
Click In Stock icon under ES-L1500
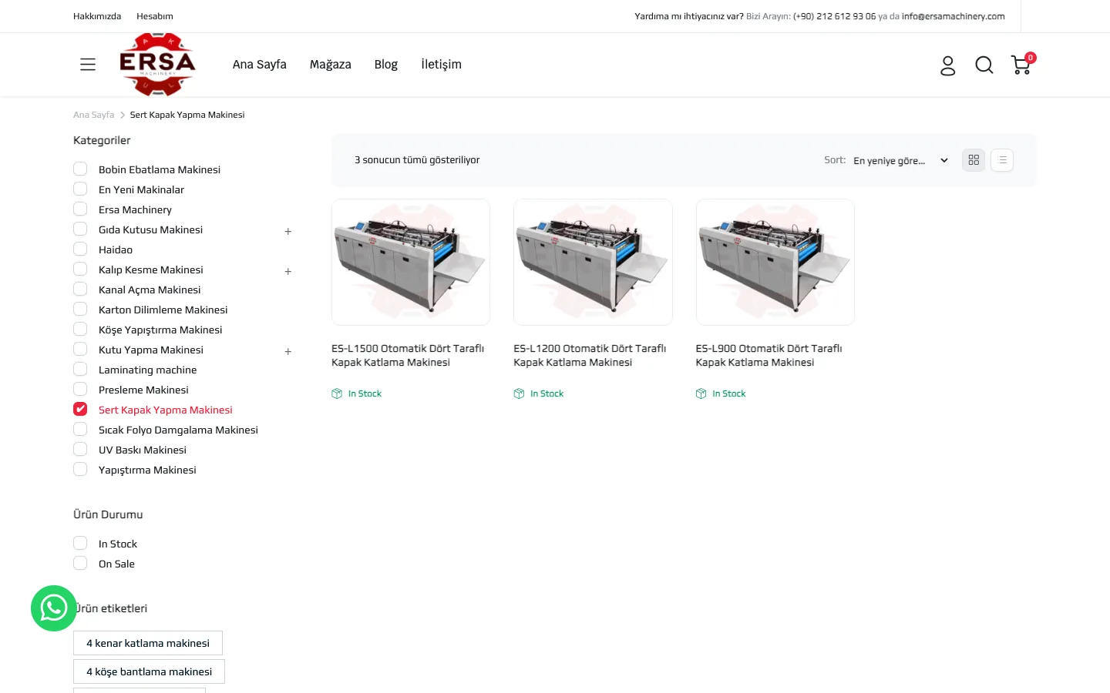(x=337, y=393)
